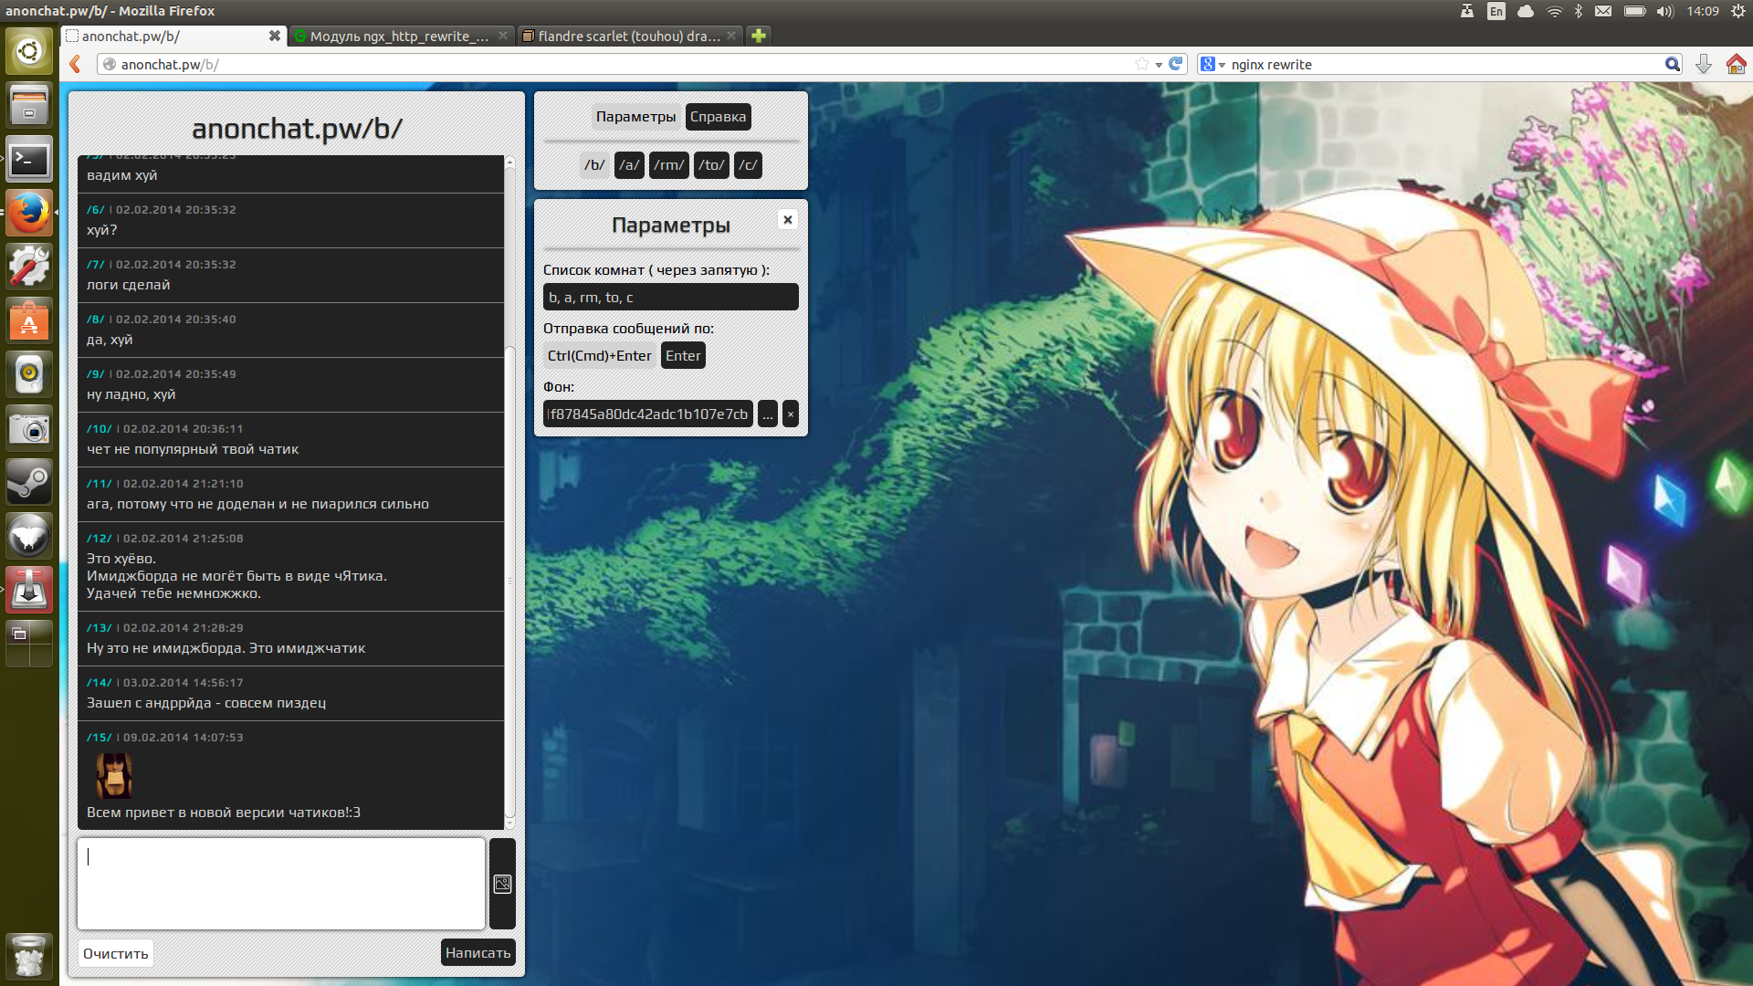1753x986 pixels.
Task: Close the anonchat.pw/b/ browser tab
Action: pyautogui.click(x=274, y=36)
